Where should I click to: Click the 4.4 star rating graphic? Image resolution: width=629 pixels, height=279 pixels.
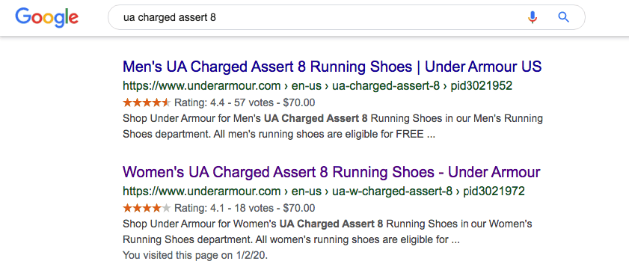coord(147,102)
